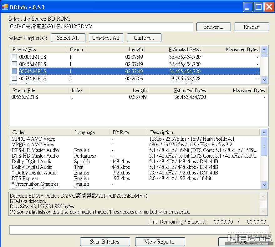Open View Report...

click(160, 242)
